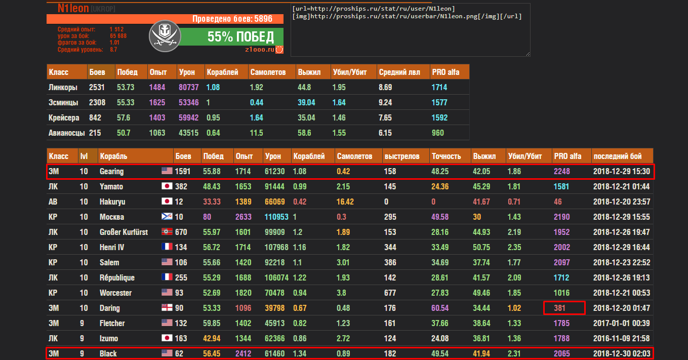The height and width of the screenshot is (360, 688).
Task: Click the Hakuryu ship name
Action: click(x=112, y=202)
